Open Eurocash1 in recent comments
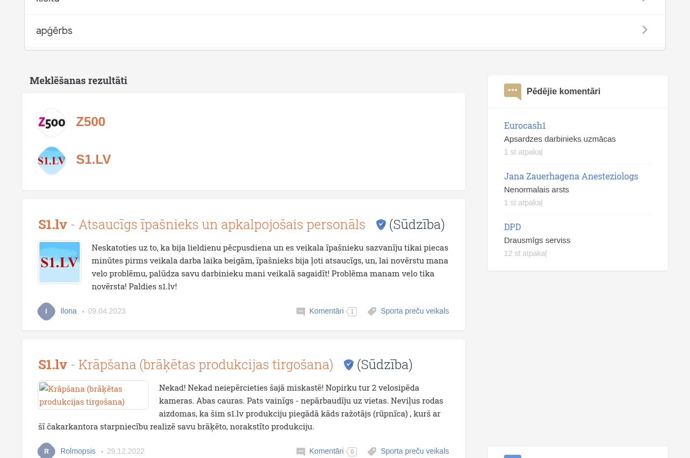Image resolution: width=690 pixels, height=458 pixels. (525, 126)
